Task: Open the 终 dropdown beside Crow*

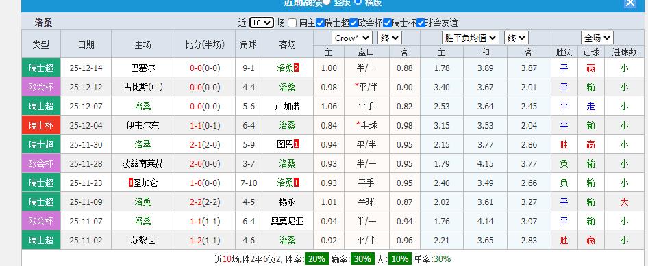Action: (390, 38)
